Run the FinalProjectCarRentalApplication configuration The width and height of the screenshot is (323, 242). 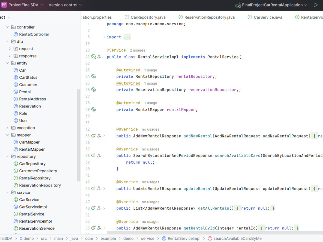click(315, 5)
